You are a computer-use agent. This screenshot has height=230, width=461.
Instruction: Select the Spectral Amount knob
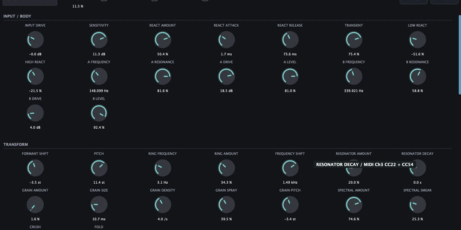click(354, 205)
